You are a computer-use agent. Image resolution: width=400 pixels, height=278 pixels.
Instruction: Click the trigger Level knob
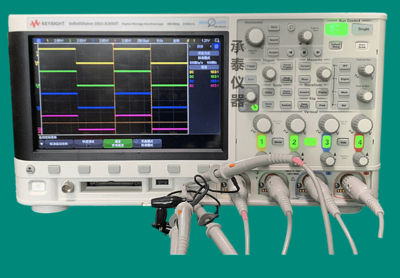[x=270, y=73]
